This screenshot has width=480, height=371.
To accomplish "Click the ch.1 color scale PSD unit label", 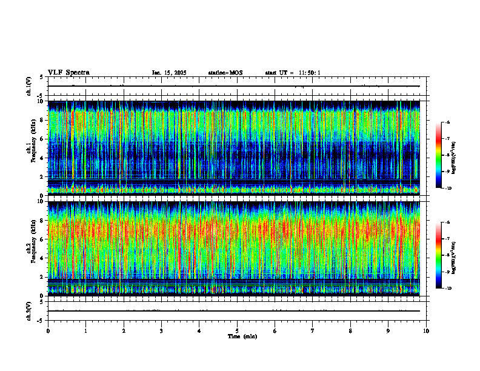I will [454, 158].
